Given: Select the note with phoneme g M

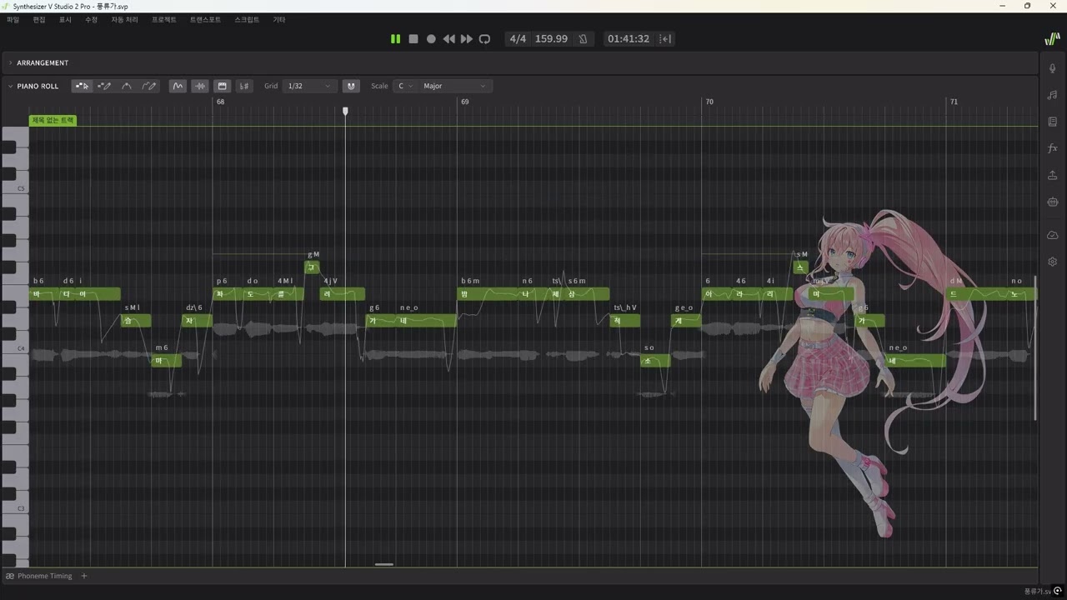Looking at the screenshot, I should click(312, 267).
